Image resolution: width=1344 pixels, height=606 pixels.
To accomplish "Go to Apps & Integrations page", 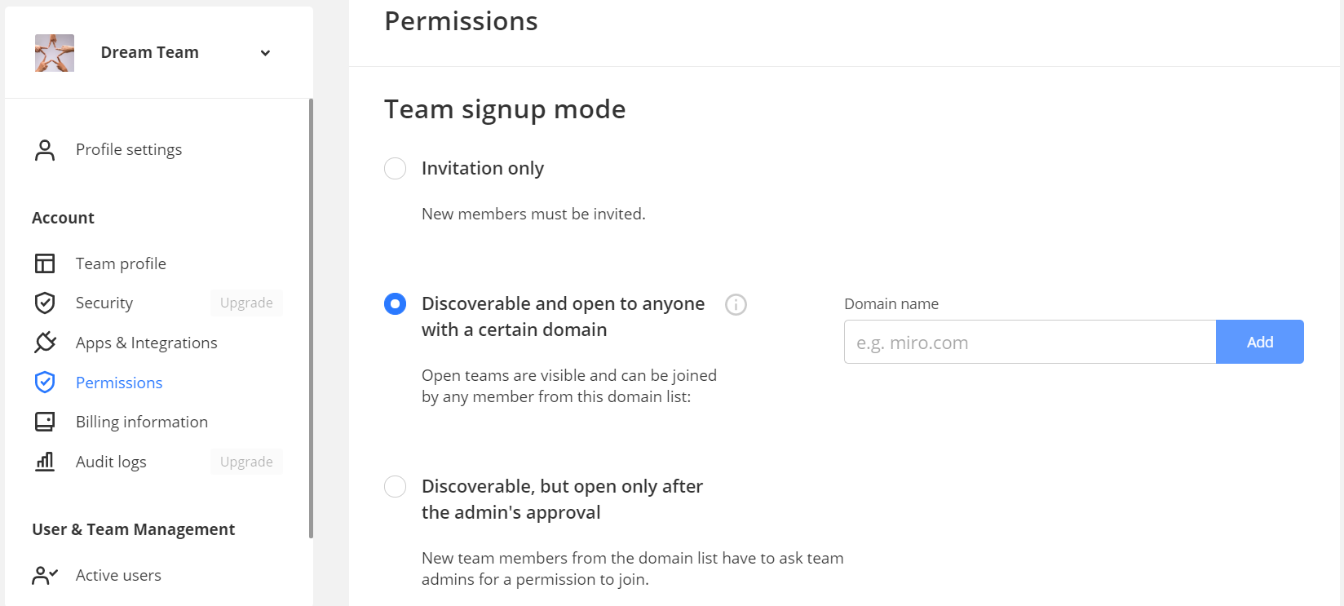I will point(147,343).
